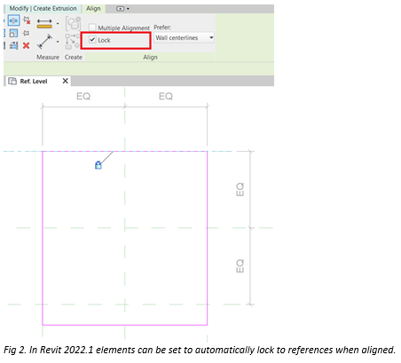The width and height of the screenshot is (401, 363).
Task: Click the lower vertical EQ dimension label
Action: [x=240, y=266]
